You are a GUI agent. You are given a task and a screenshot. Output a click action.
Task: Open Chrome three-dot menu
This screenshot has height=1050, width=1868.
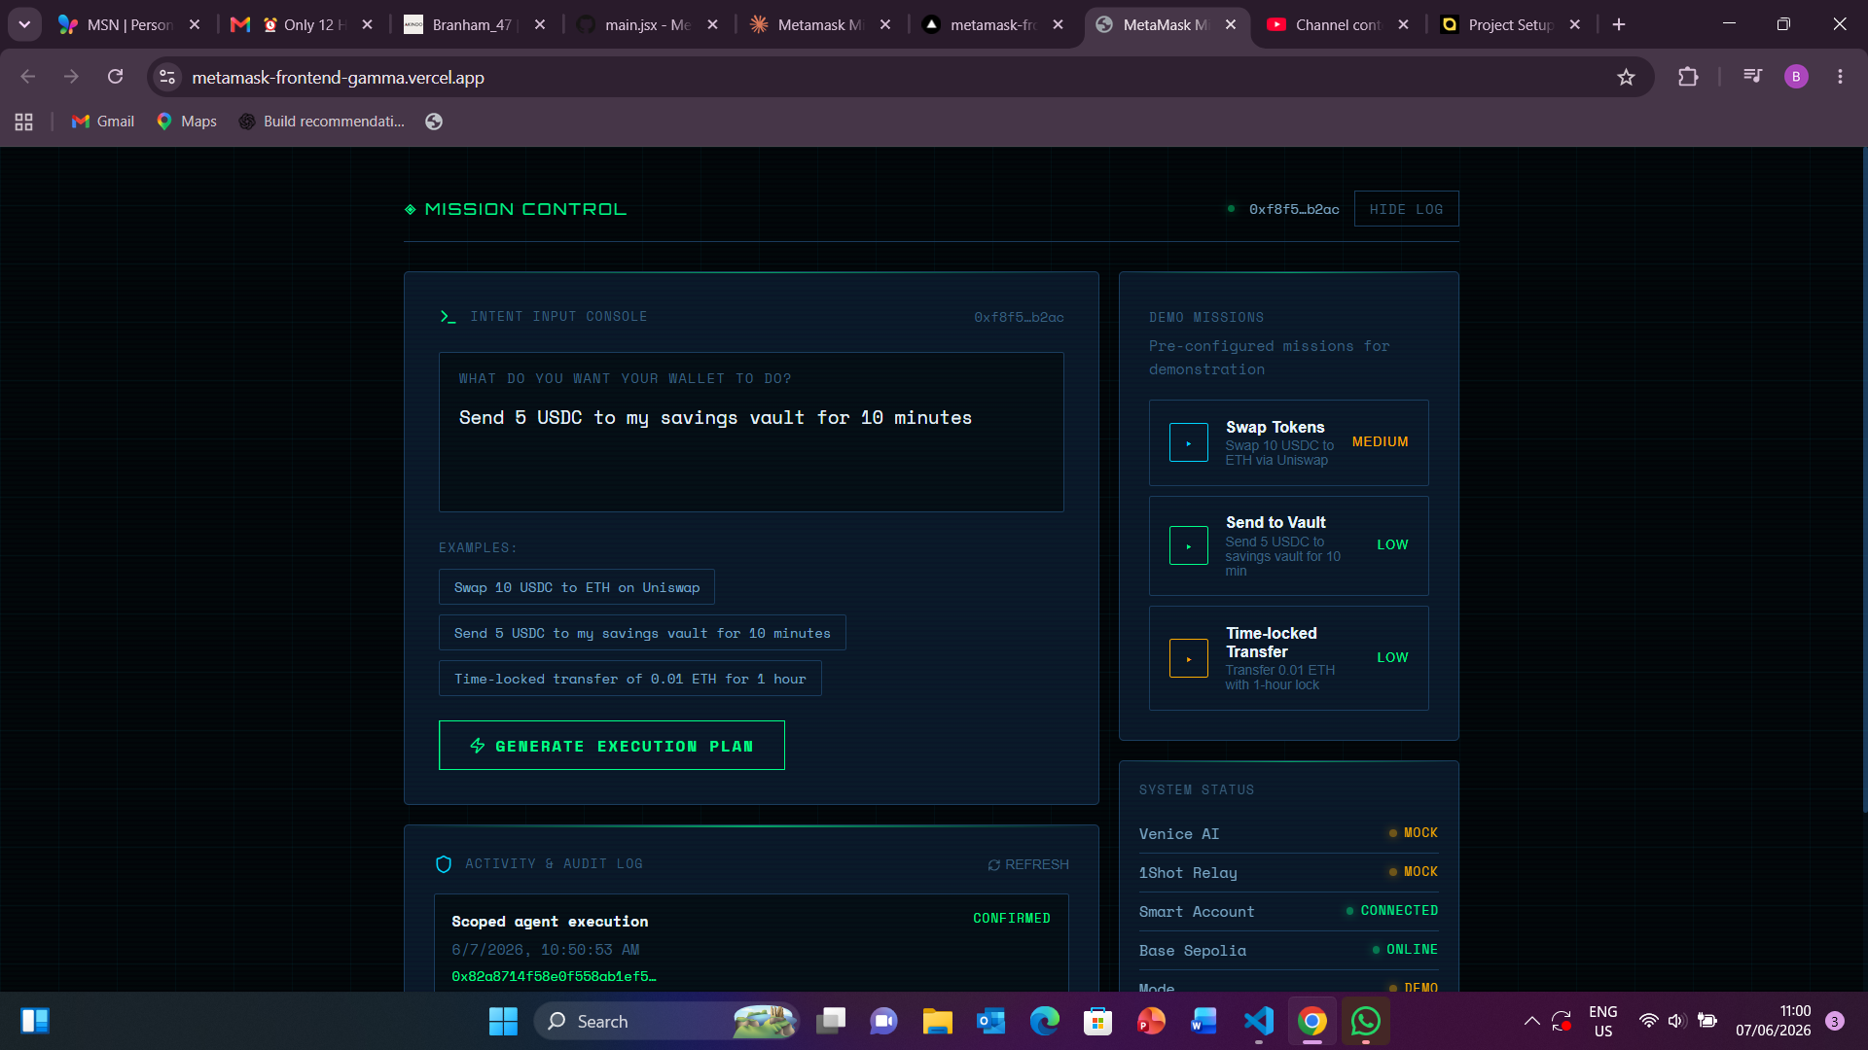tap(1840, 77)
